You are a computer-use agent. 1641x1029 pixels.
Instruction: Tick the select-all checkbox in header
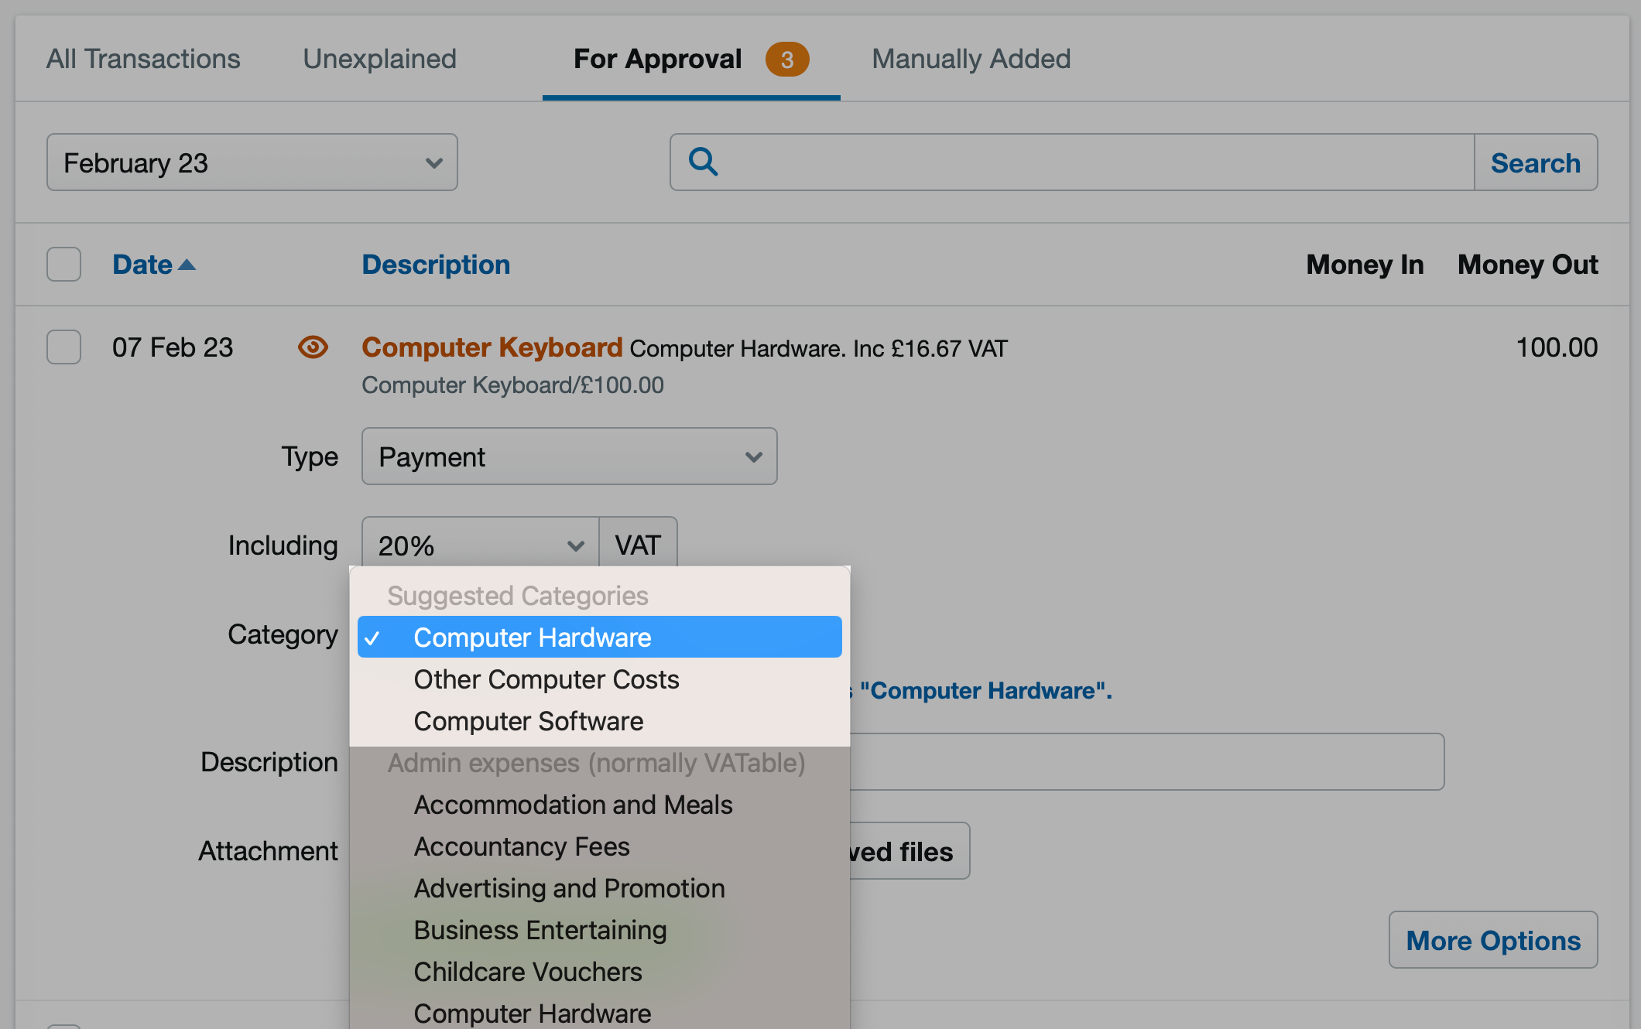click(63, 265)
